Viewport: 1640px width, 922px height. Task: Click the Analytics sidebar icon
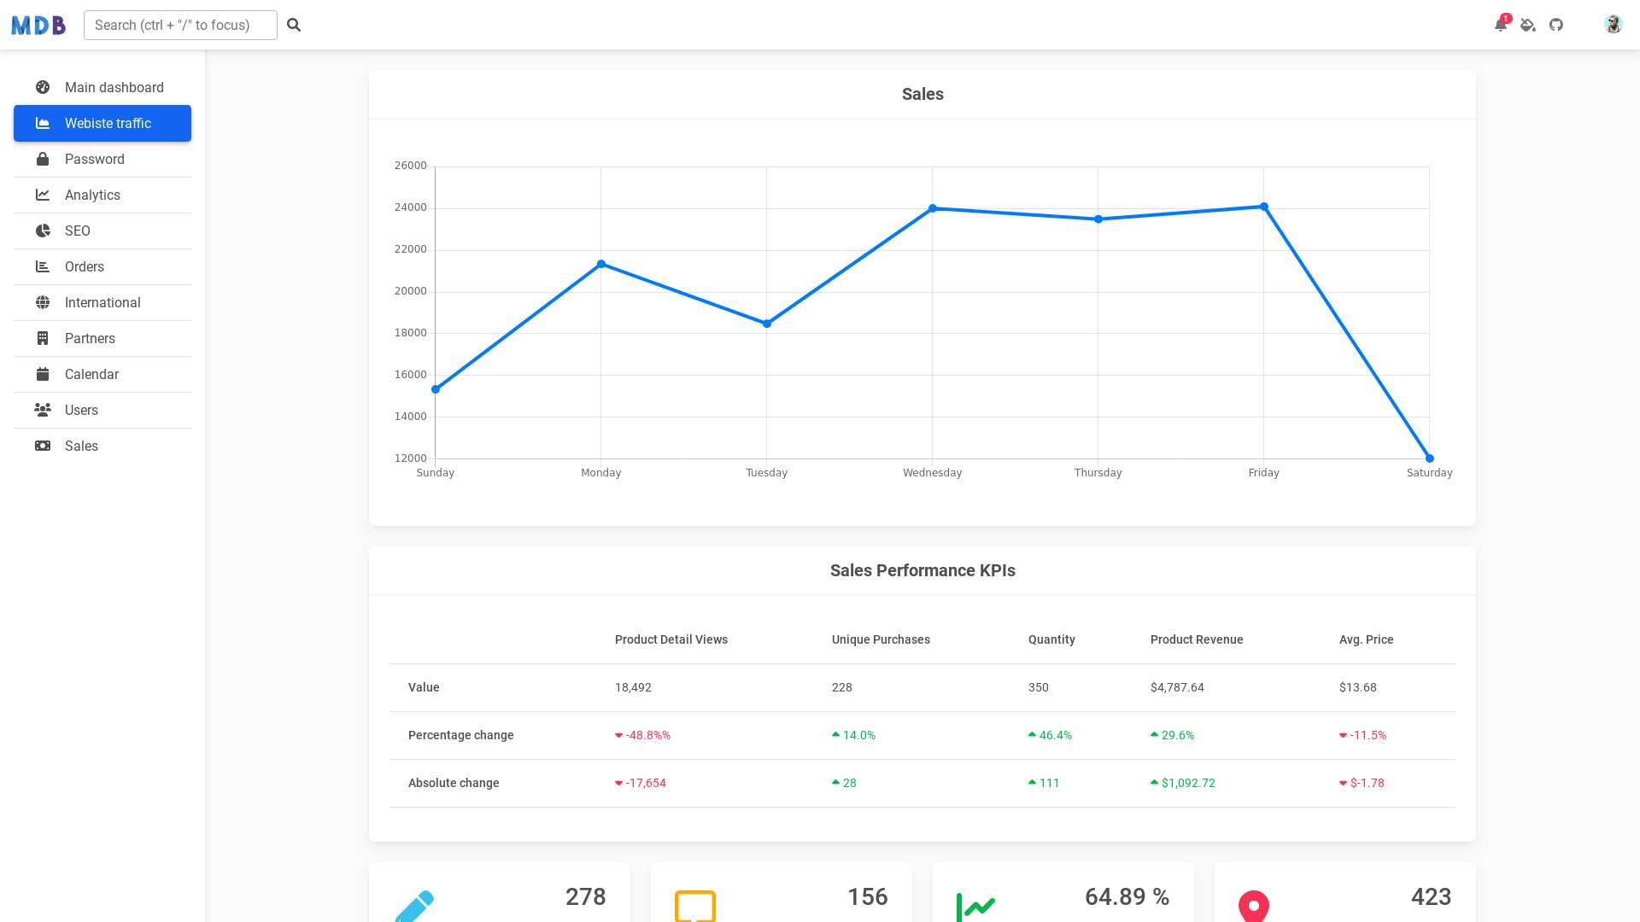(43, 195)
